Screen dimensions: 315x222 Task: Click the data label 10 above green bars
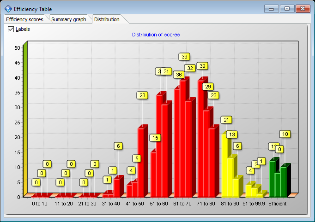tap(285, 134)
